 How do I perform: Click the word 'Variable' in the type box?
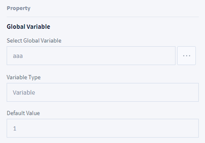click(24, 93)
